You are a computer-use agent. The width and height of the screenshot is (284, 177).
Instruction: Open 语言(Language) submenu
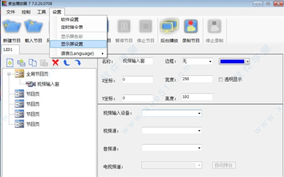[78, 54]
